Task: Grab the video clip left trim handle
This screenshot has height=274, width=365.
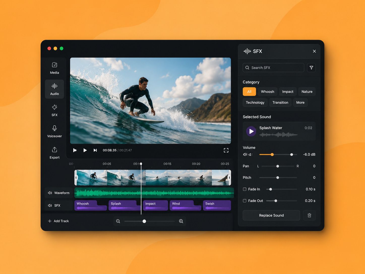Action: [76, 178]
